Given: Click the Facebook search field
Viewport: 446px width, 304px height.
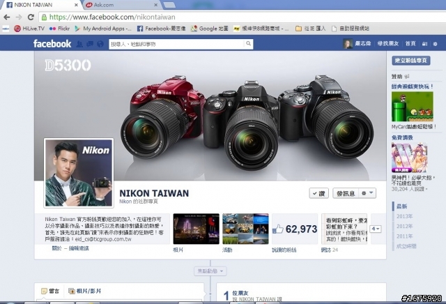Looking at the screenshot, I should pyautogui.click(x=176, y=44).
